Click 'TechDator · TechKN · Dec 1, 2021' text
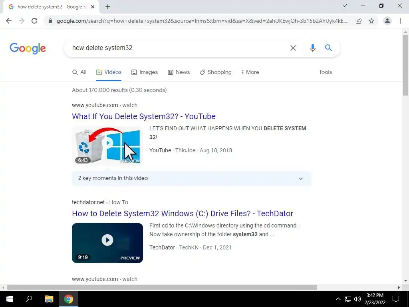409x307 pixels. pos(191,247)
